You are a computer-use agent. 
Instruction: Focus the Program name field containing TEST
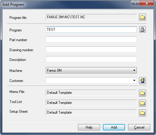tap(91, 30)
